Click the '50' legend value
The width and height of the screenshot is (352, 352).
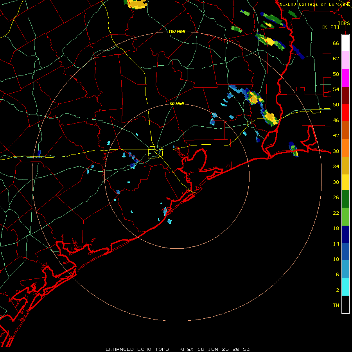tap(336, 105)
